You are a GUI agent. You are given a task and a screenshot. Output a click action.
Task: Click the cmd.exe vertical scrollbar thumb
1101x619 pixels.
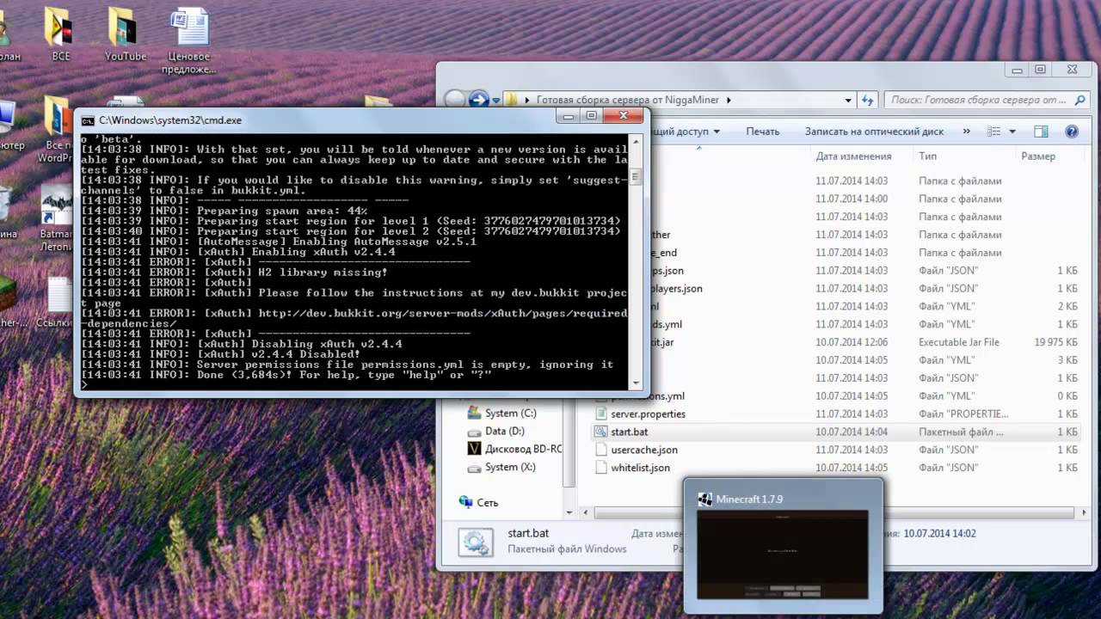[x=636, y=176]
